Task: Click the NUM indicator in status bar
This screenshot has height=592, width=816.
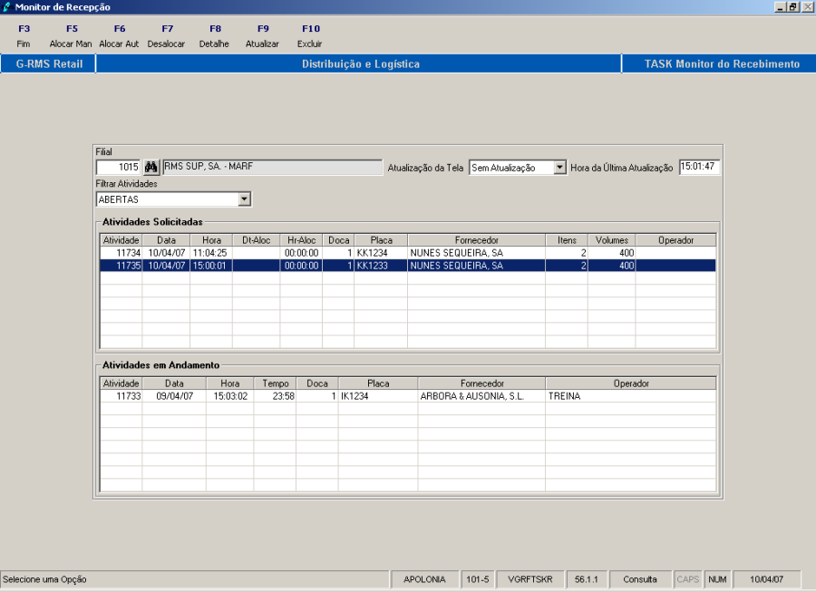Action: [717, 579]
